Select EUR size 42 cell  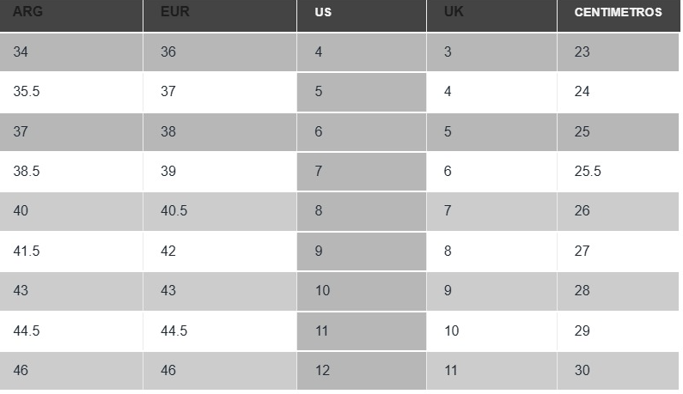(x=220, y=252)
